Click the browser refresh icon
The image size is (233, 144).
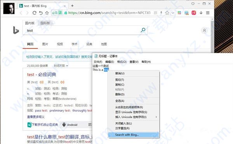(34, 13)
